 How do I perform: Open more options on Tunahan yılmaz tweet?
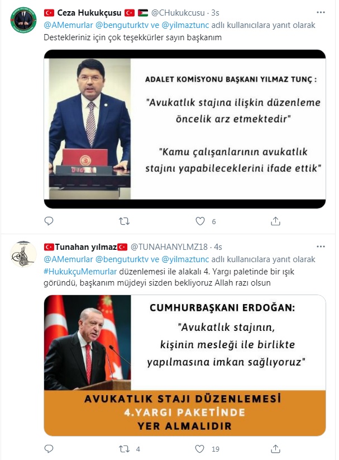pyautogui.click(x=321, y=246)
